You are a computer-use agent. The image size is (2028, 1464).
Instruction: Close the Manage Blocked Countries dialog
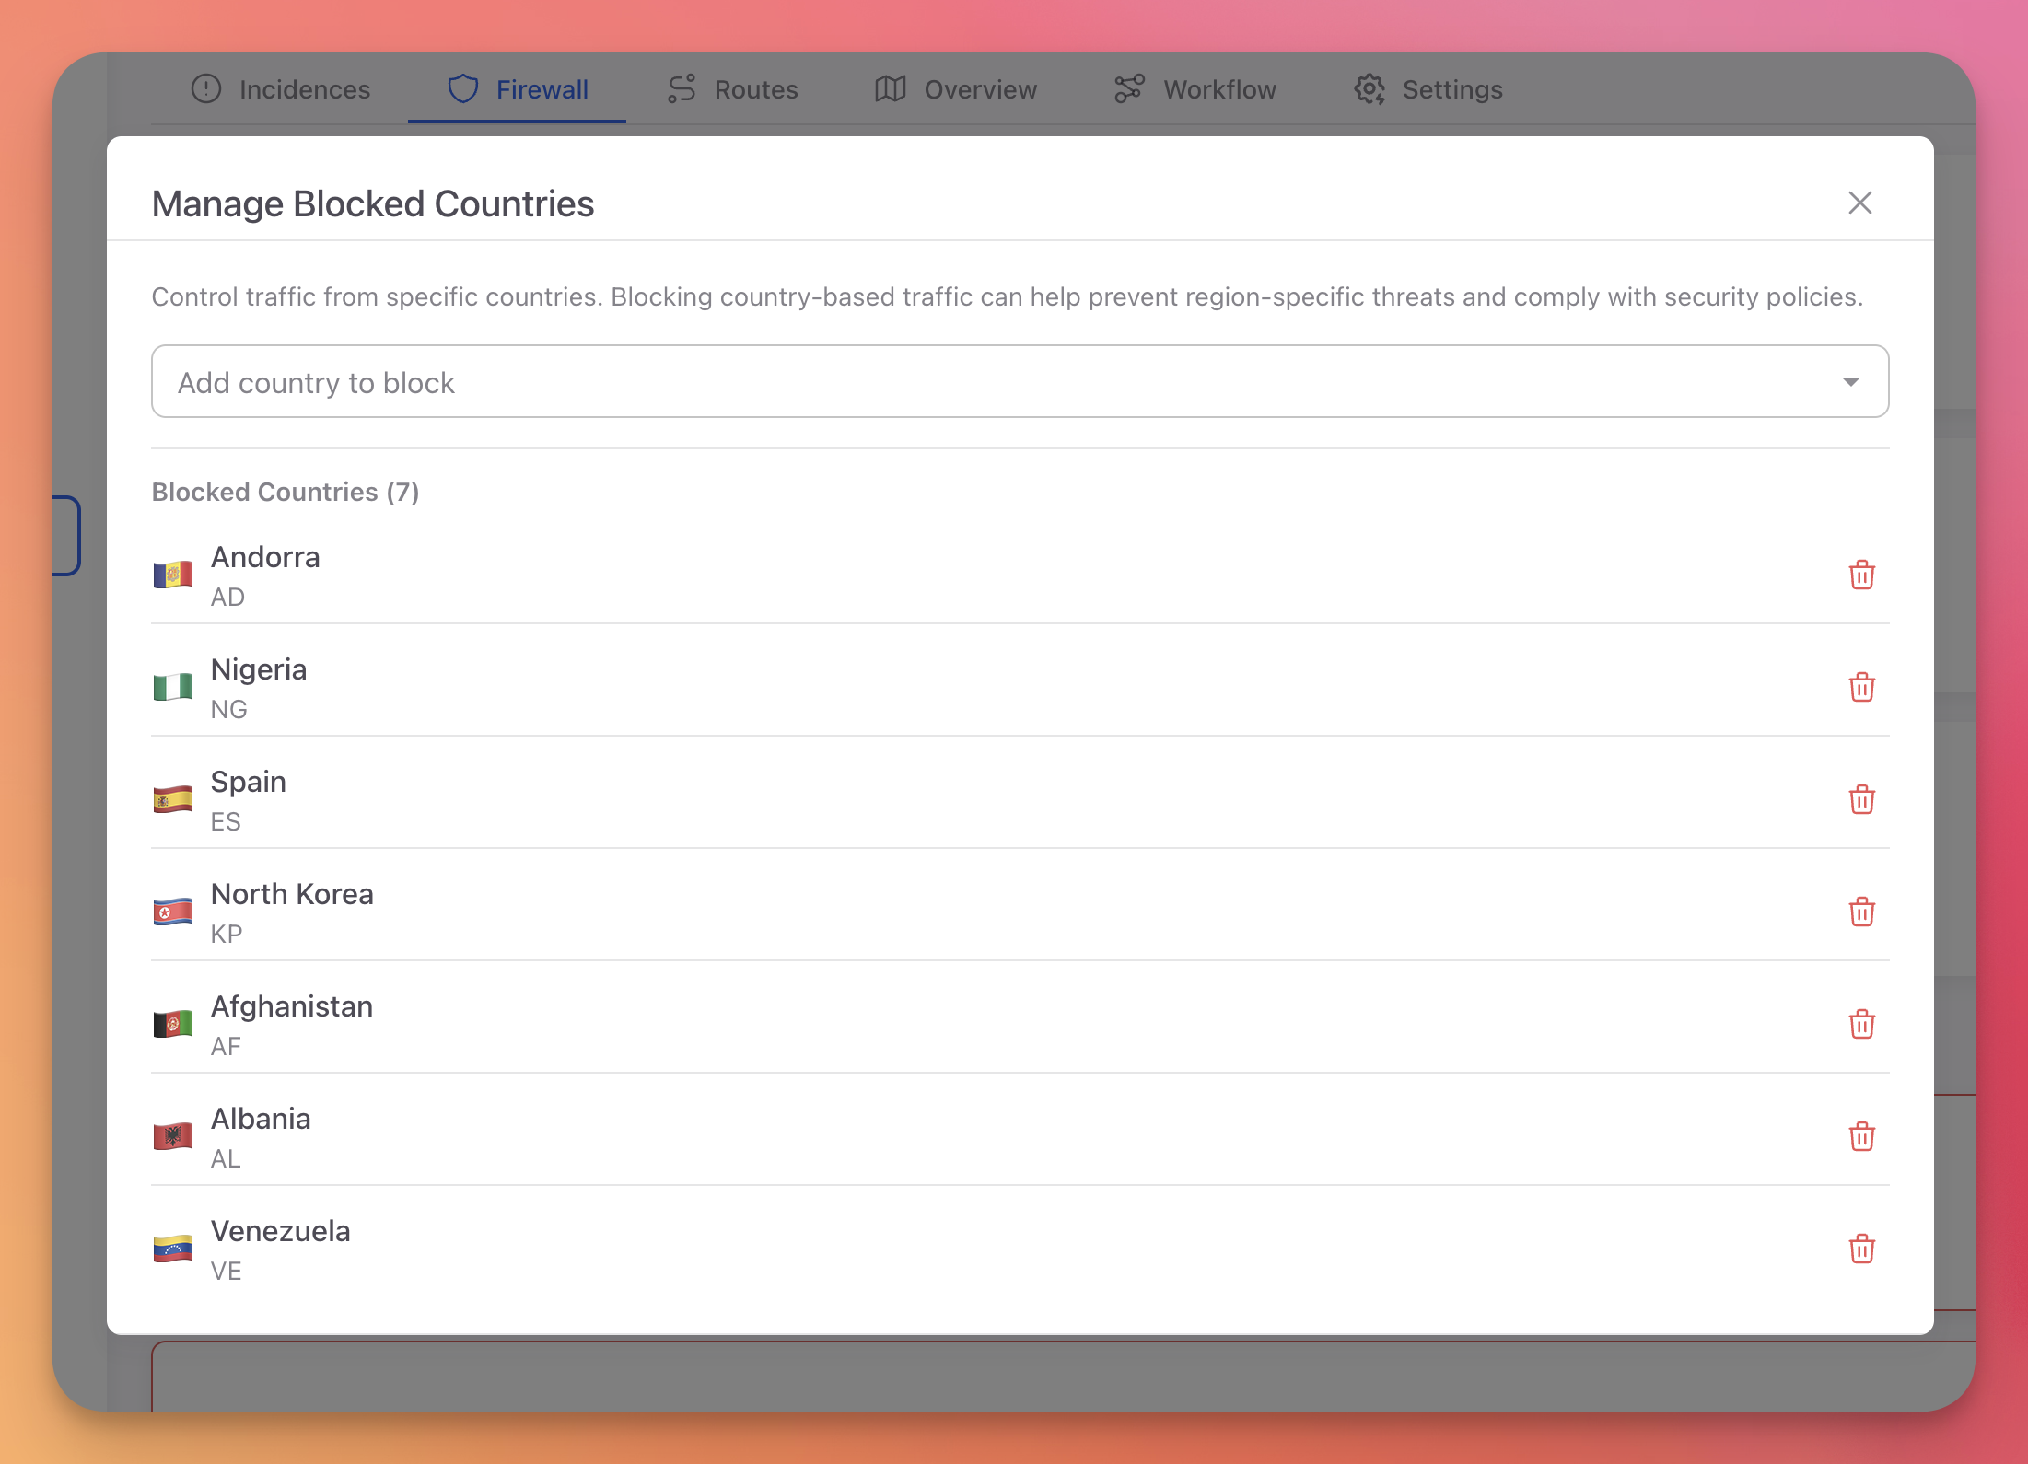point(1861,203)
